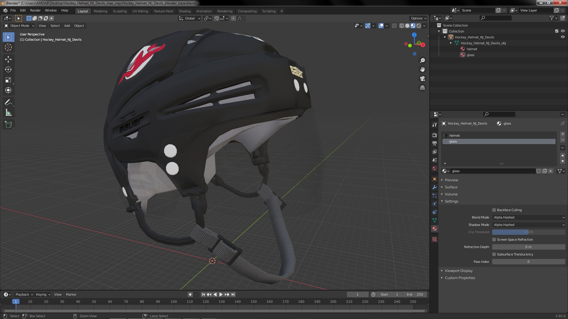Screen dimensions: 568x319
Task: Enable Screen Space Refraction checkbox
Action: (x=494, y=240)
